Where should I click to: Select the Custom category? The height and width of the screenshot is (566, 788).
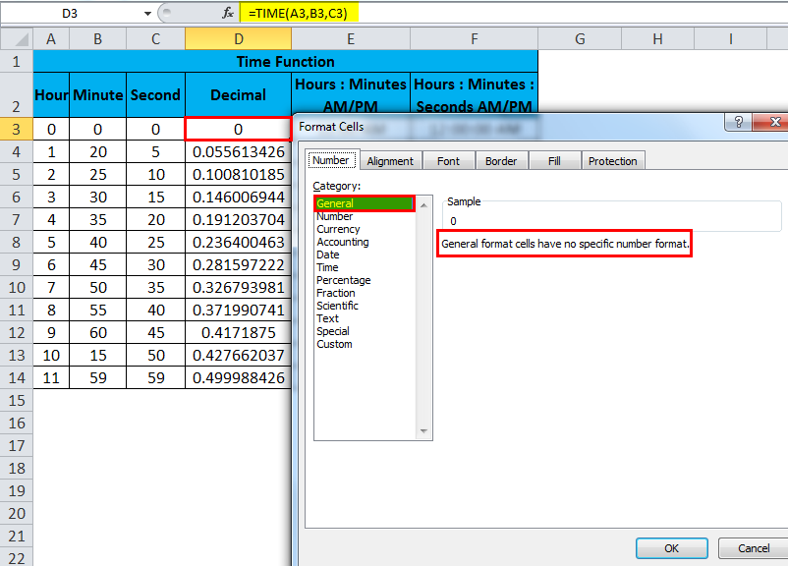coord(334,344)
